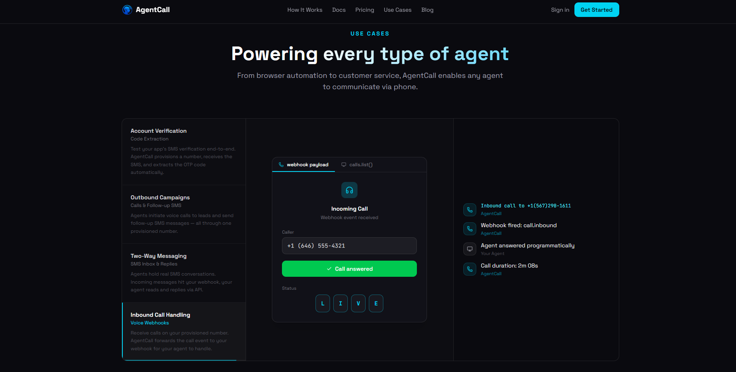
Task: Toggle the E status indicator
Action: click(376, 303)
